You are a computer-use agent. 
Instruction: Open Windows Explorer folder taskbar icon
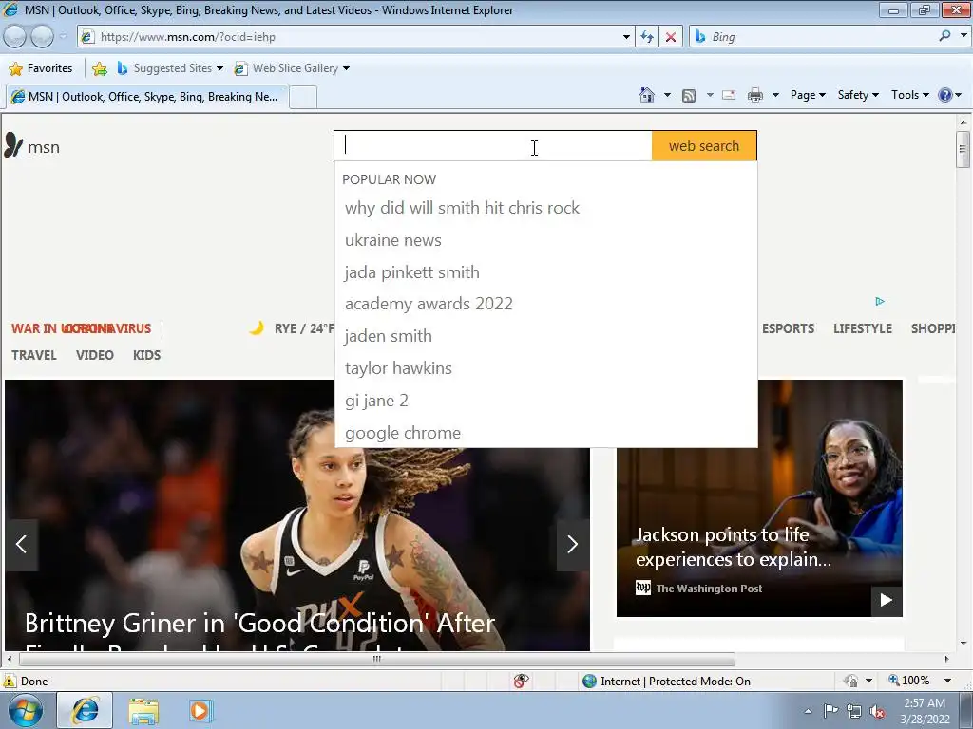click(144, 711)
